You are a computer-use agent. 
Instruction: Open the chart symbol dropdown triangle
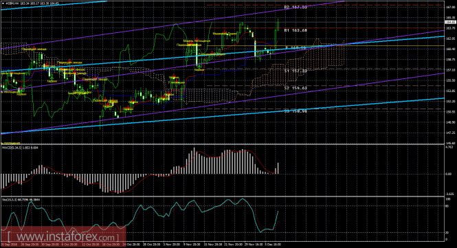[3, 3]
